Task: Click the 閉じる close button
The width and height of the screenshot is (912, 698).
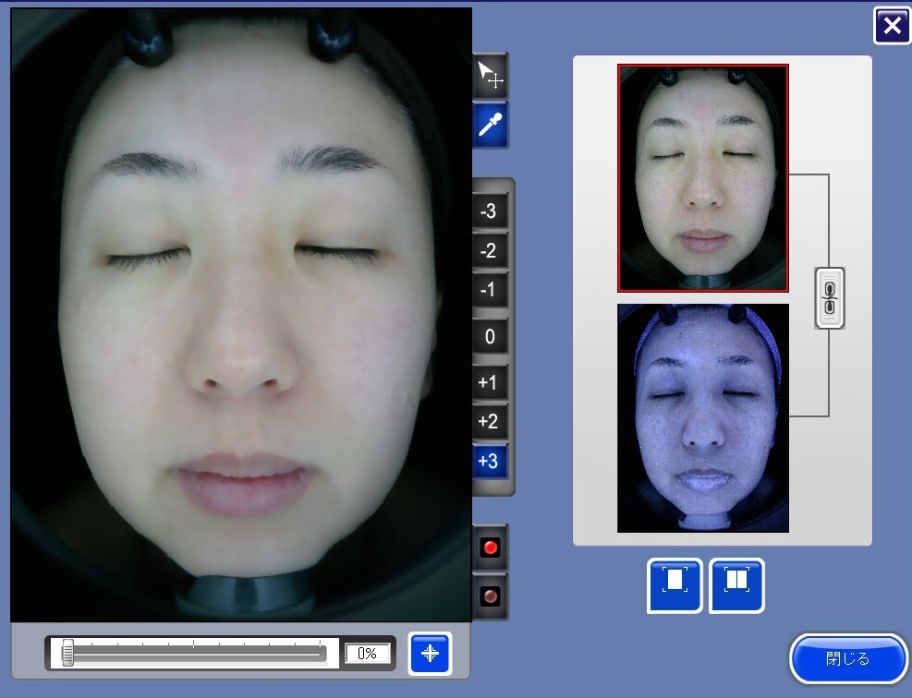Action: 848,658
